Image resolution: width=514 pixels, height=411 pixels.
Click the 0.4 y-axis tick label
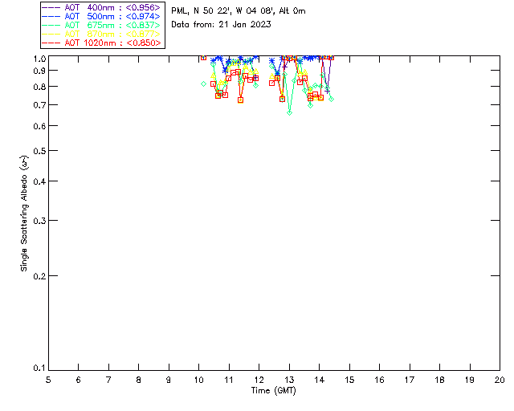point(39,181)
